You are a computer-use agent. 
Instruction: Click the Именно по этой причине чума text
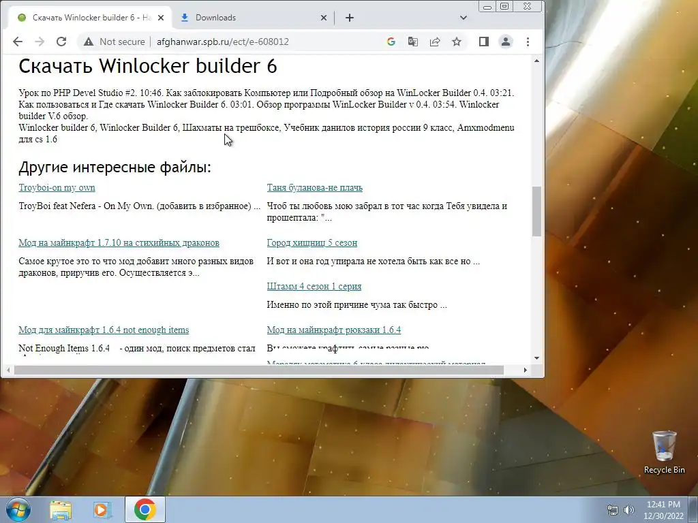pyautogui.click(x=356, y=305)
